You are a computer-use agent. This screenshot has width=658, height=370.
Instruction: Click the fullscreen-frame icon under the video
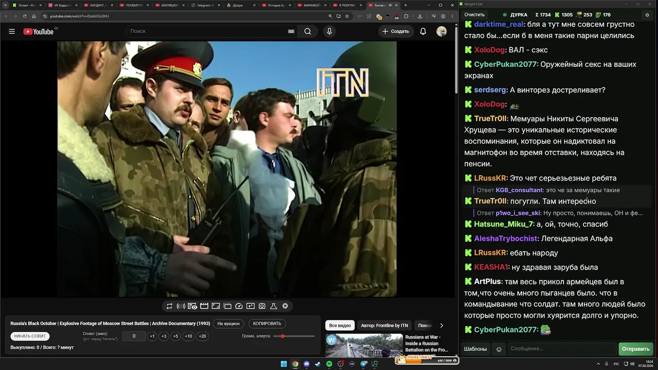[216, 306]
